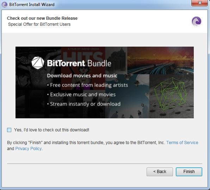Go back with the < Back button
Viewport: 210px width, 190px height.
(x=160, y=172)
